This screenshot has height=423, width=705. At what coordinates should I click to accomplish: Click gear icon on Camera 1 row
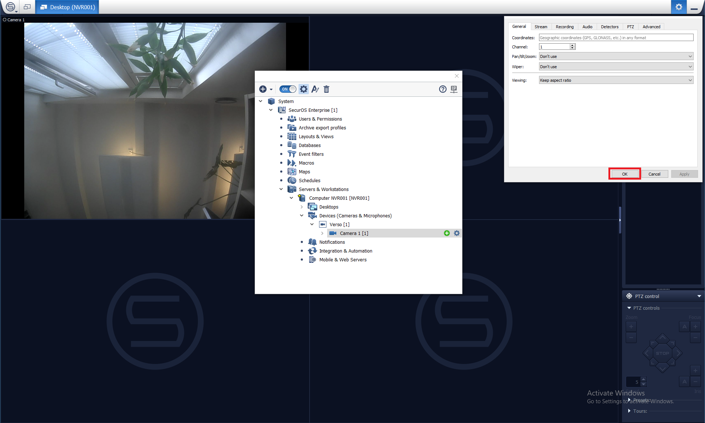pos(457,233)
